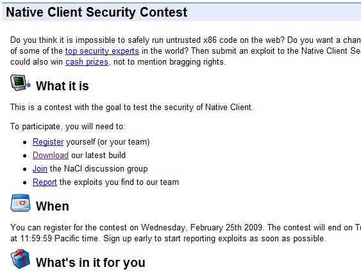
Task: Open the top security experts link
Action: click(x=102, y=51)
